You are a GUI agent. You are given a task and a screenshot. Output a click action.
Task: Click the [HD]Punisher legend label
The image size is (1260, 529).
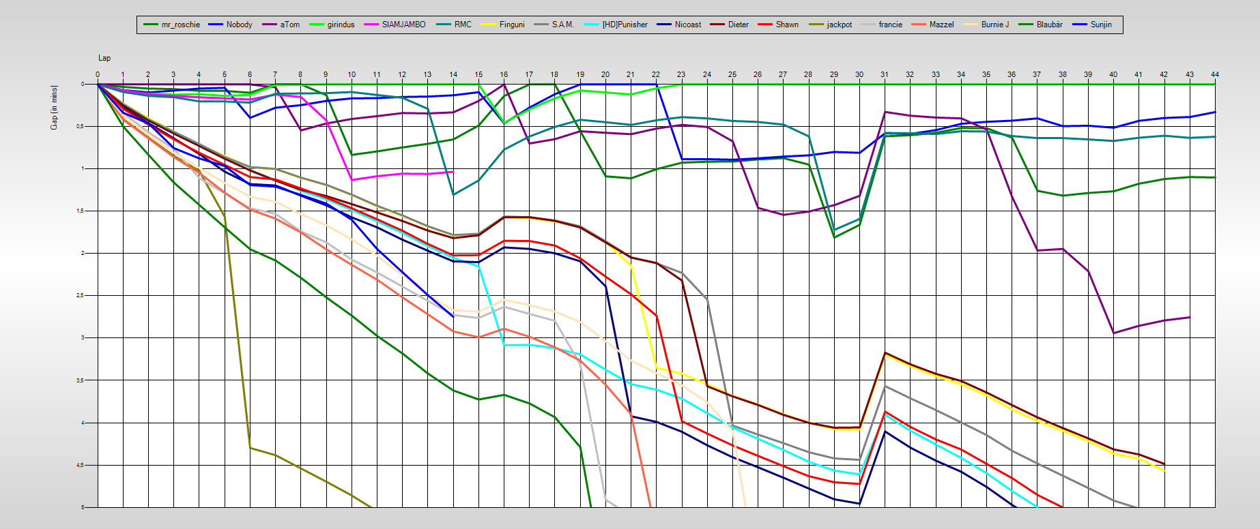tap(625, 25)
